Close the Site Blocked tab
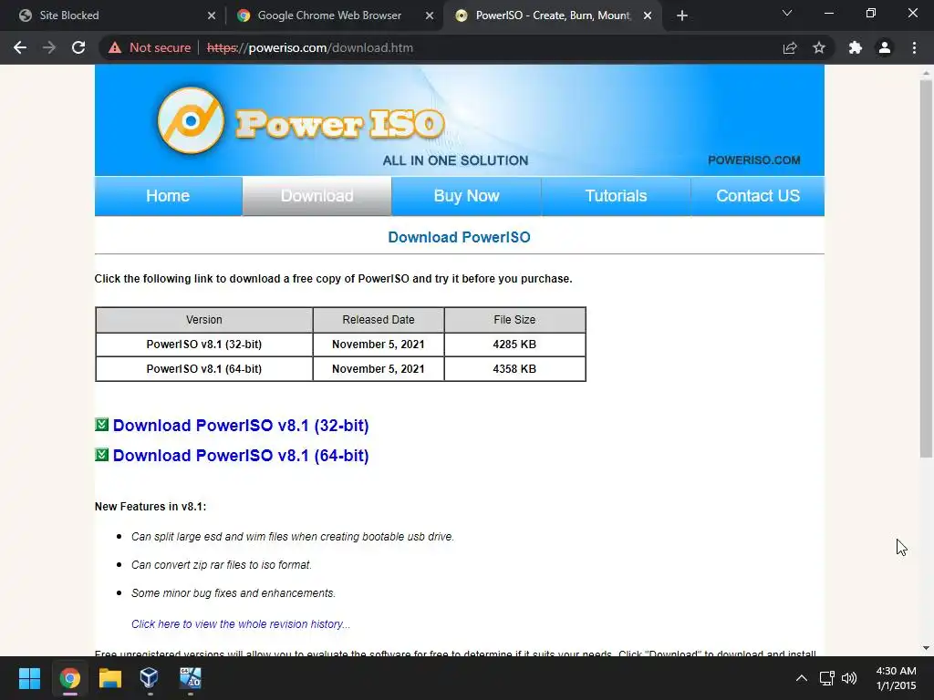Image resolution: width=934 pixels, height=700 pixels. coord(212,15)
